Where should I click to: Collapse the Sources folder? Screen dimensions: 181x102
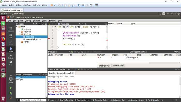click(19, 34)
